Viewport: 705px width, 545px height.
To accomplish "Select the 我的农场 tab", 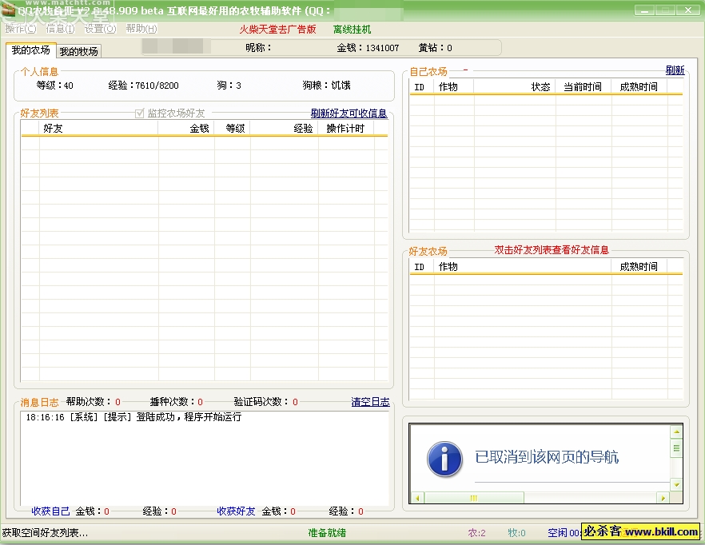I will tap(30, 50).
